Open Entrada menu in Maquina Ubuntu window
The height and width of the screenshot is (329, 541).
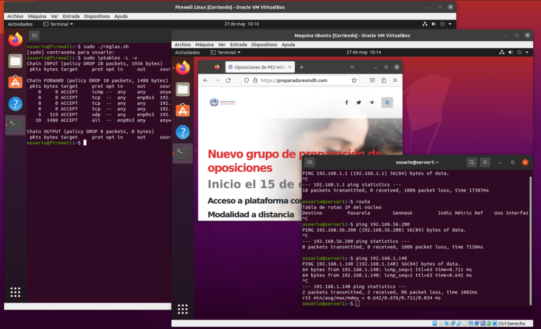[x=238, y=44]
